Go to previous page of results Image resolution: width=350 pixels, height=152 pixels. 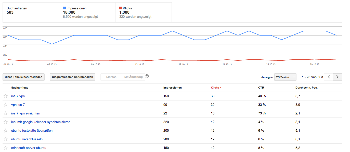click(329, 77)
